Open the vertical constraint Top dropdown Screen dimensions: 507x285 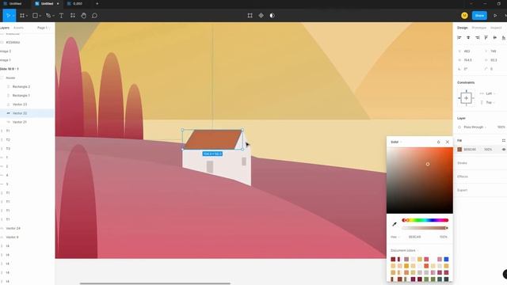coord(490,102)
